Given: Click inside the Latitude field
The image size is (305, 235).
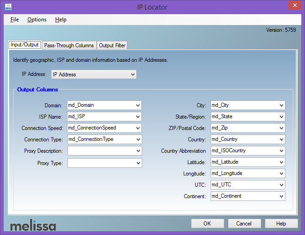Looking at the screenshot, I should click(244, 162).
